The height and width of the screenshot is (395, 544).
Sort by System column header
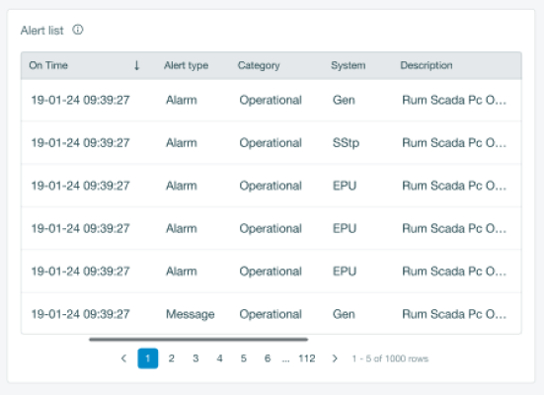348,65
